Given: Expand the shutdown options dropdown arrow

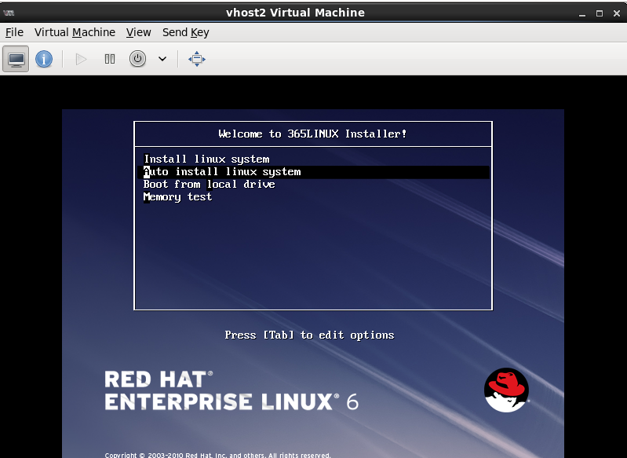Looking at the screenshot, I should (162, 59).
